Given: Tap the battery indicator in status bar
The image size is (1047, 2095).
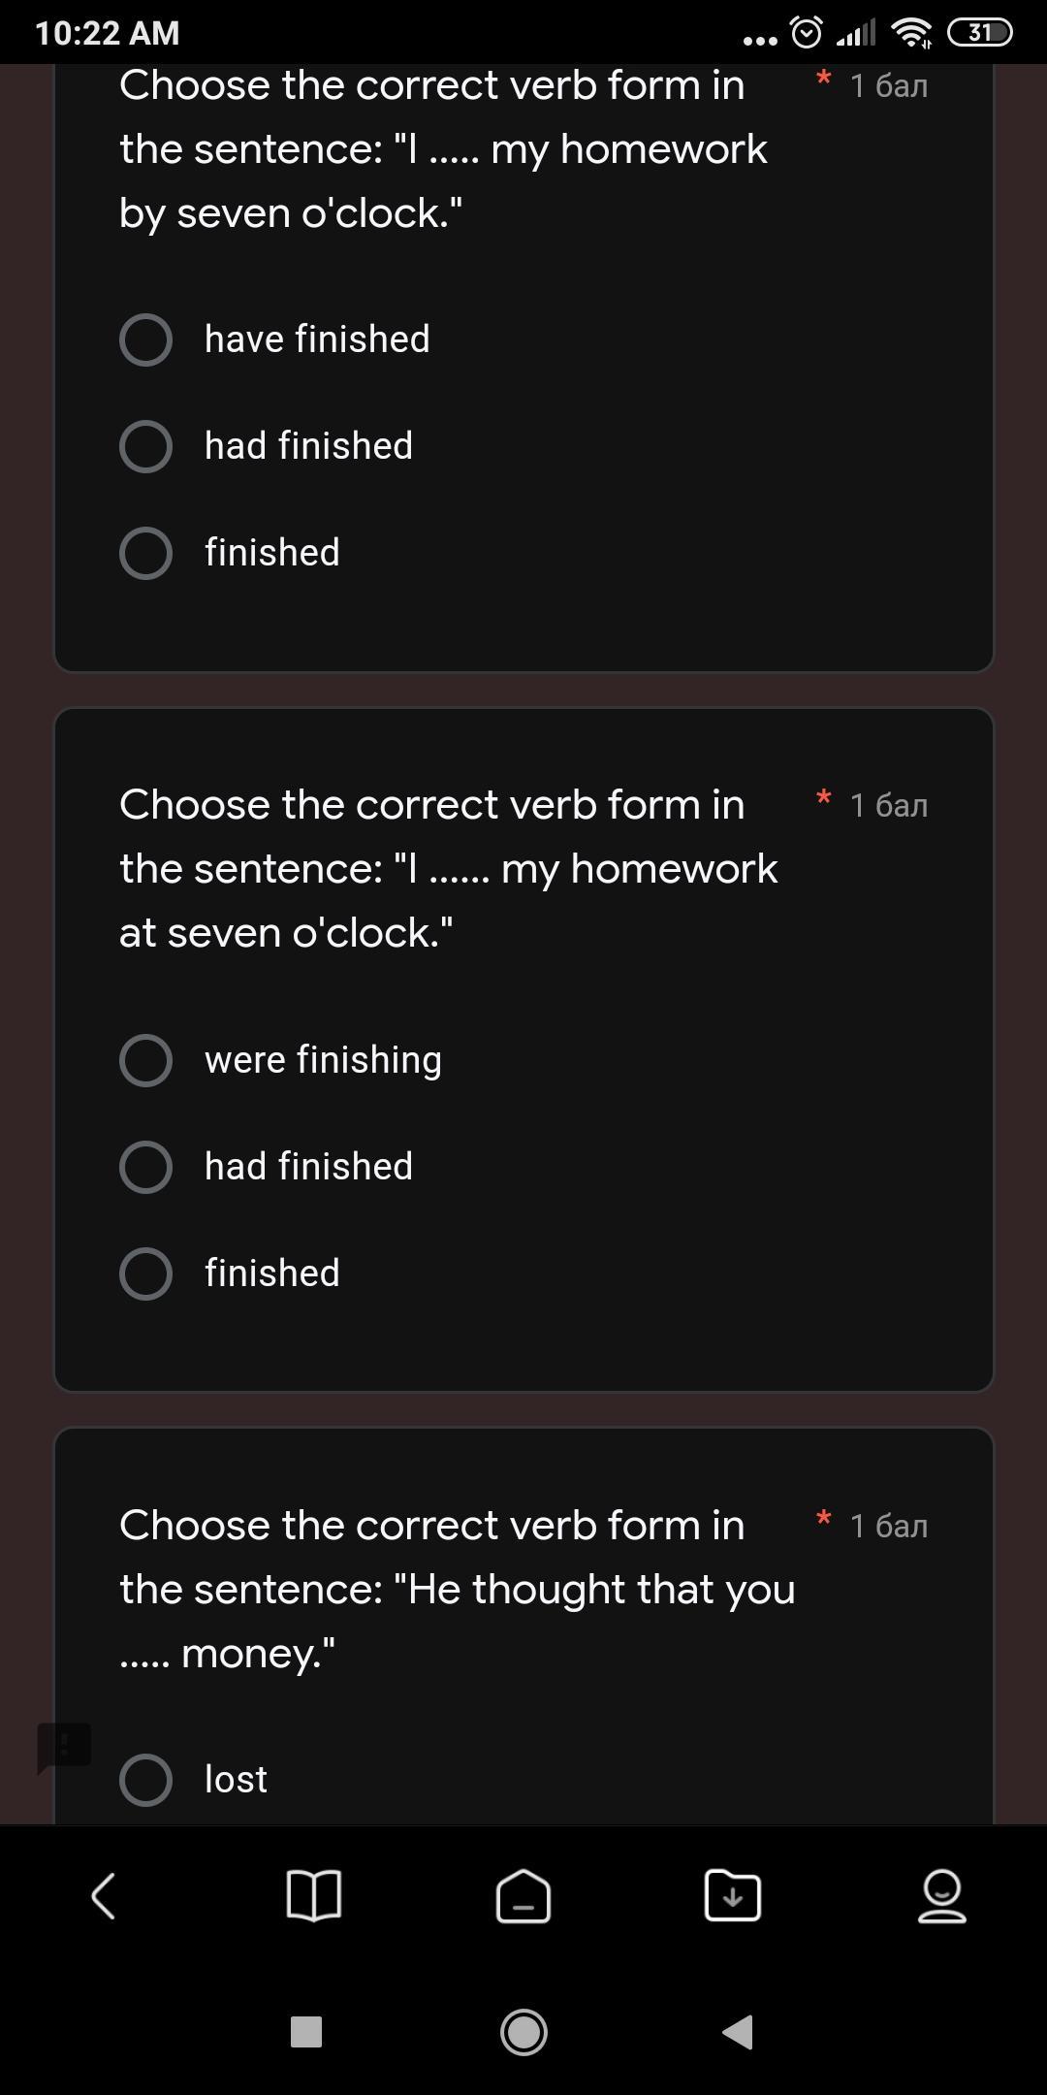Looking at the screenshot, I should click(x=979, y=33).
